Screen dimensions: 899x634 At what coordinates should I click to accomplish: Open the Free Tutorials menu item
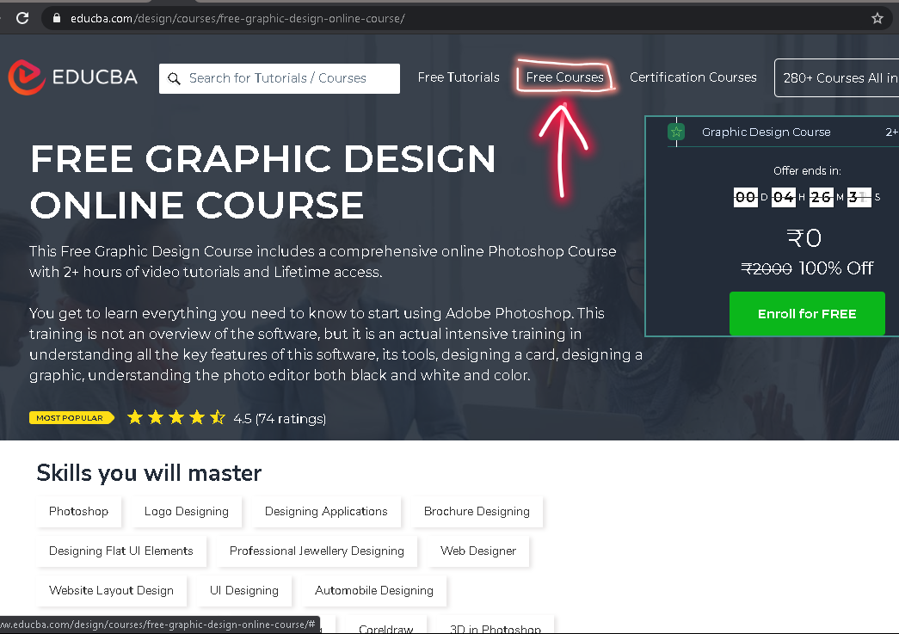(x=458, y=77)
